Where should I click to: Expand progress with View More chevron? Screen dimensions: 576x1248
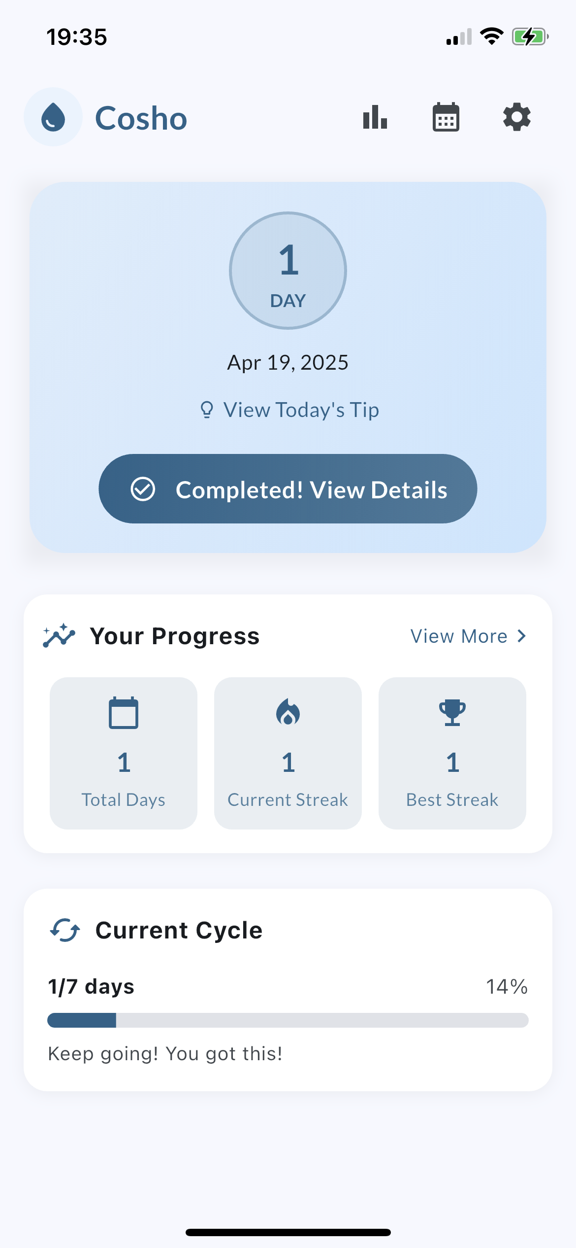522,636
